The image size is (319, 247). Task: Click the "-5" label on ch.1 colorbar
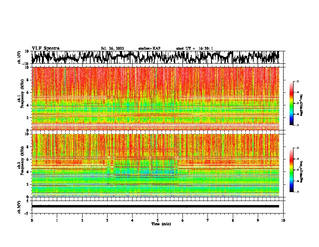coord(297,103)
